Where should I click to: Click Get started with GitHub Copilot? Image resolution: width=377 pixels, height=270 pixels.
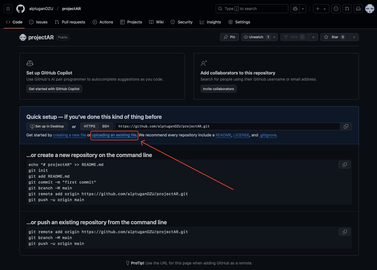click(54, 89)
